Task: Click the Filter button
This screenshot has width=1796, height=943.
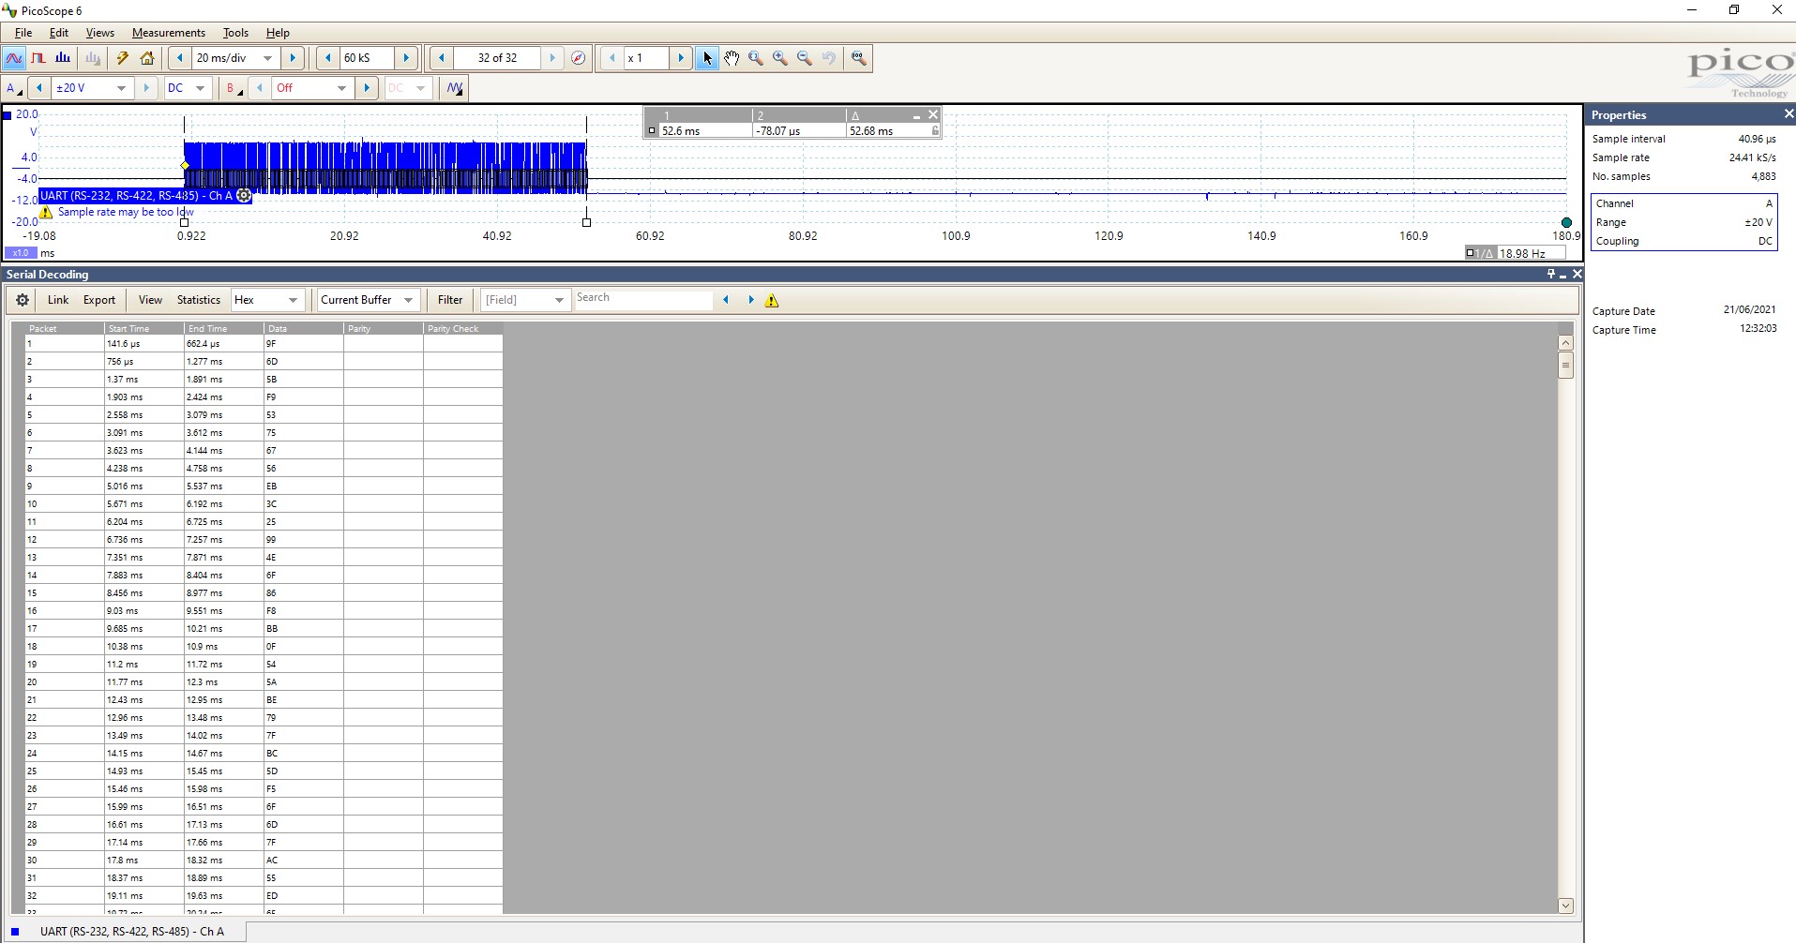Action: pyautogui.click(x=450, y=300)
